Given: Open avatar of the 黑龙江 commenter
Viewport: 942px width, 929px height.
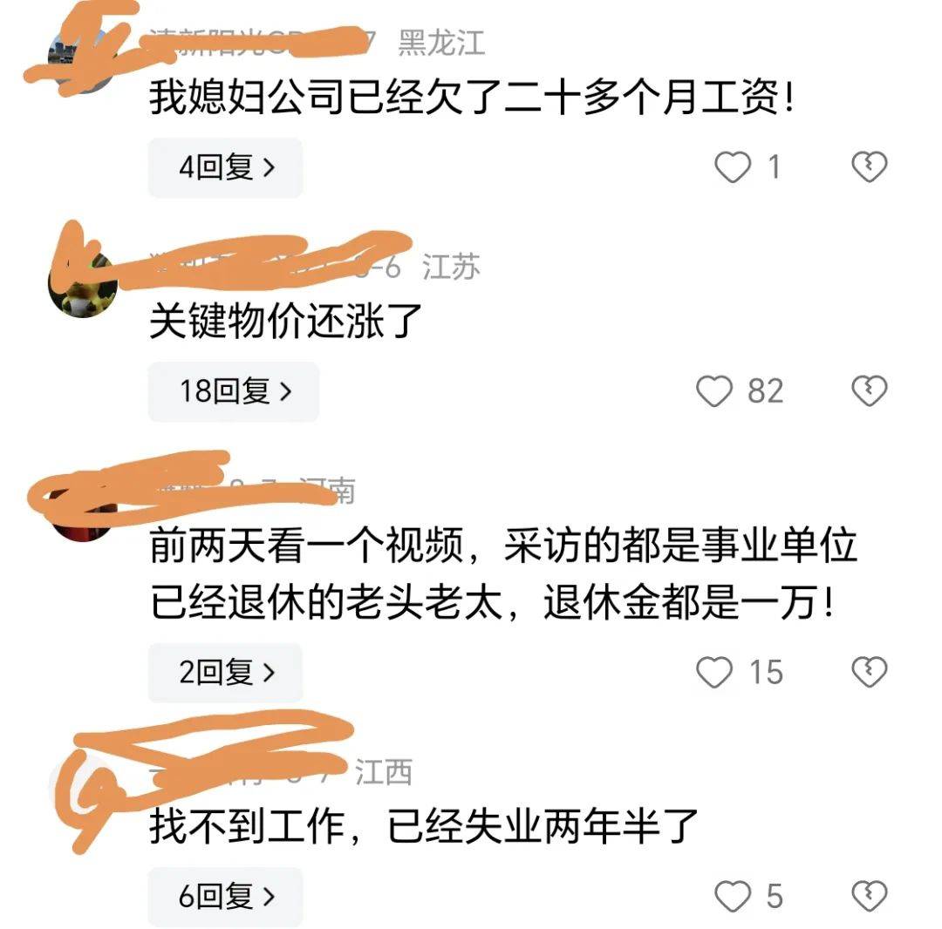Looking at the screenshot, I should [83, 58].
